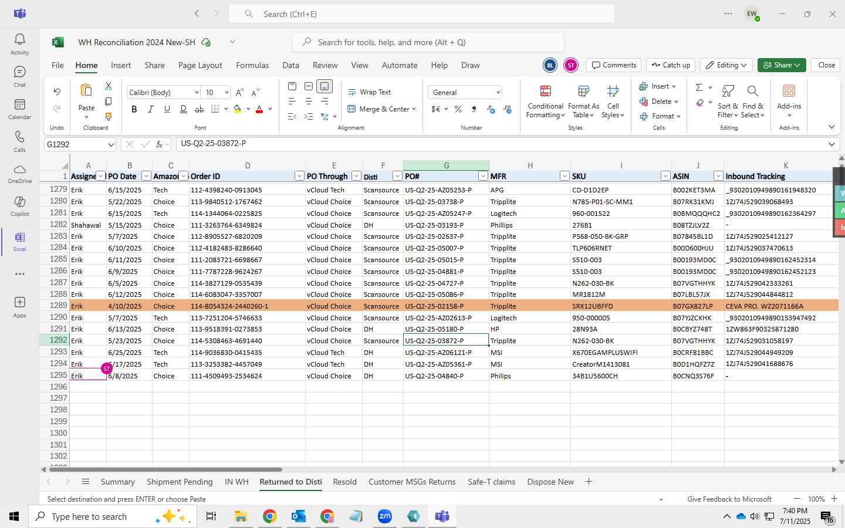The image size is (845, 528).
Task: Click the Comments button
Action: pos(614,65)
